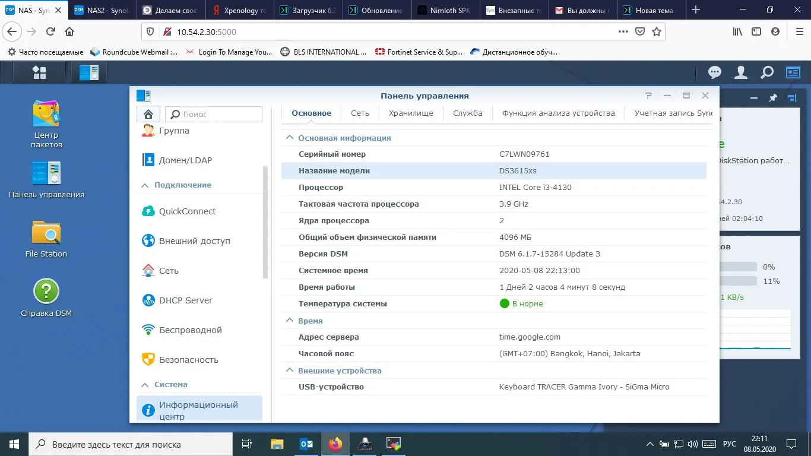
Task: Open a new Firefox tab plus button
Action: 696,10
